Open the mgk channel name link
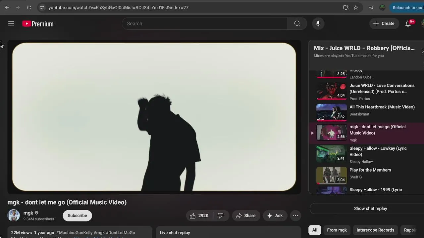This screenshot has height=238, width=424. click(x=28, y=213)
